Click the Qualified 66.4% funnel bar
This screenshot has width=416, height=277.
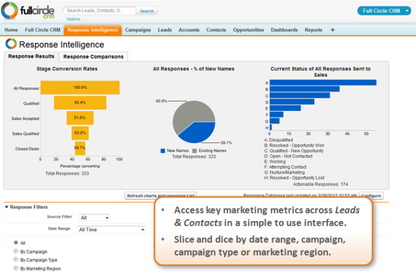pyautogui.click(x=80, y=103)
